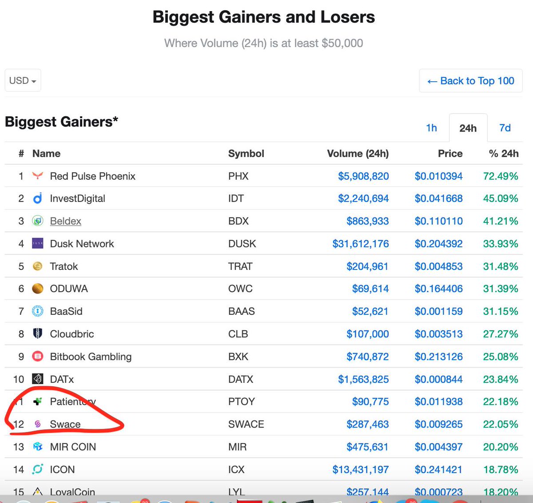The width and height of the screenshot is (533, 503).
Task: Click the $0.010394 price link
Action: pos(439,176)
